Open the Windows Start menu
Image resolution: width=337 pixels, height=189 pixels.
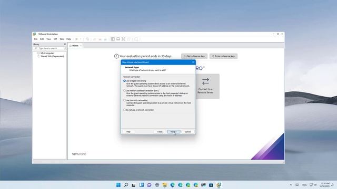(118, 185)
